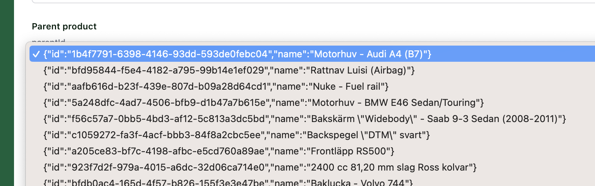Select the Motorhuv - Audi A4 (B7) option

point(237,54)
